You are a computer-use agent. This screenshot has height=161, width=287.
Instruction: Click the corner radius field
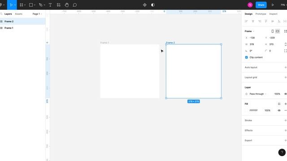(273, 51)
